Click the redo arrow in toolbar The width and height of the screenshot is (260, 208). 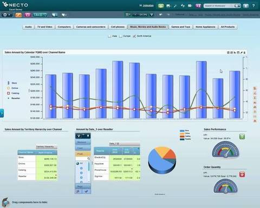(168, 15)
